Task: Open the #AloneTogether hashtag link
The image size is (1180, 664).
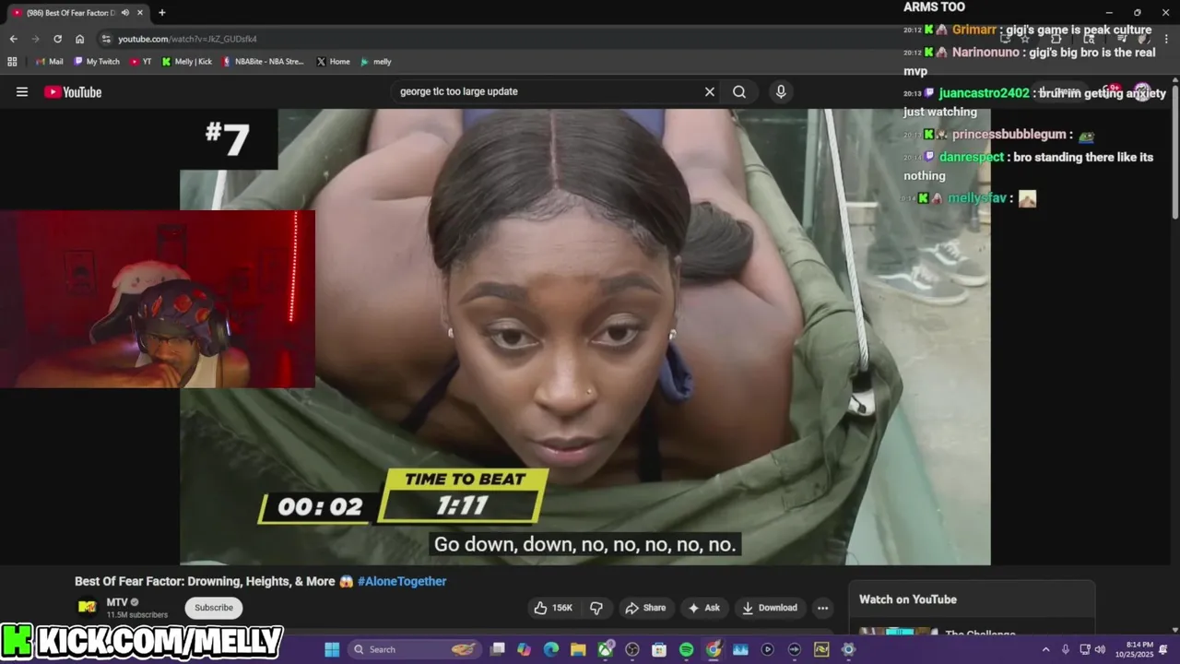Action: pos(402,581)
